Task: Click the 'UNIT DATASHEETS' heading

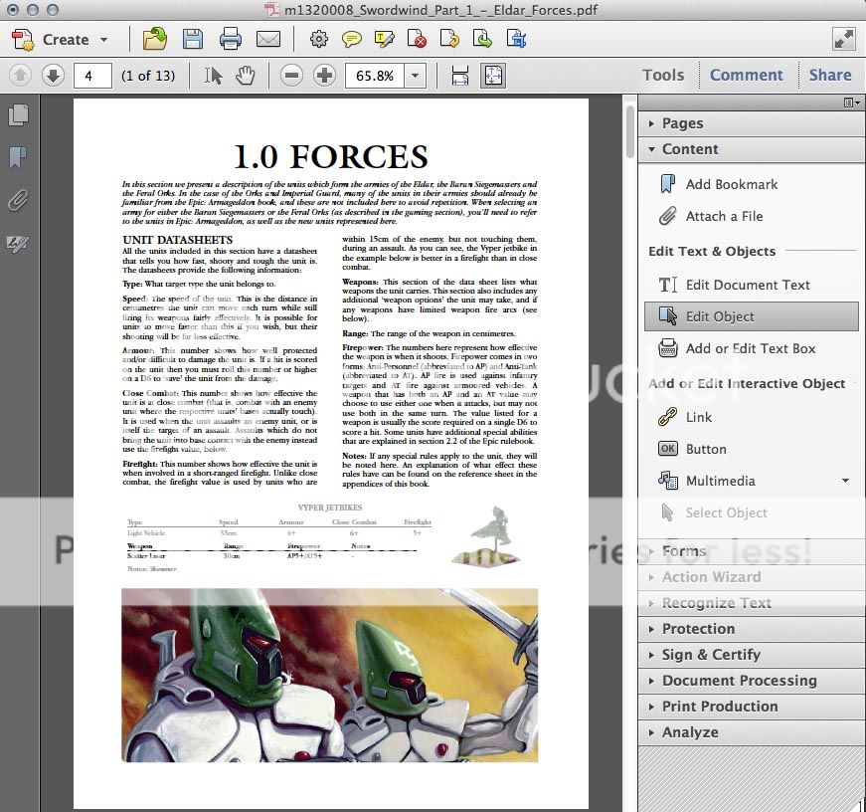Action: (177, 240)
